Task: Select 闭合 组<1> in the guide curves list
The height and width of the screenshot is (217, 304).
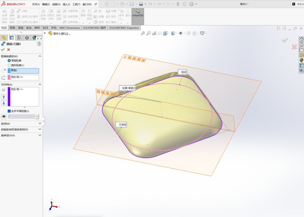Action: pos(17,89)
